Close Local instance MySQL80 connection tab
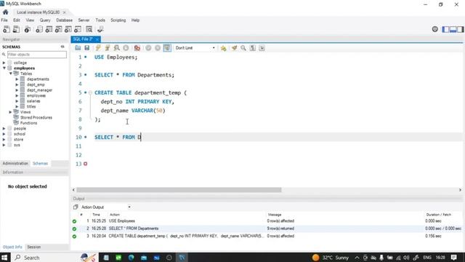The image size is (465, 262). click(65, 12)
